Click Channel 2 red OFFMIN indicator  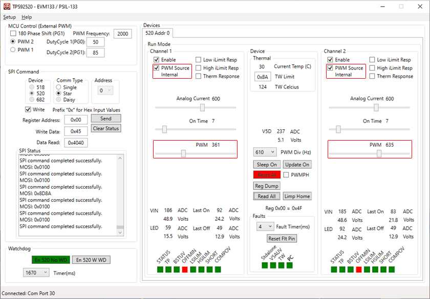tap(358, 269)
